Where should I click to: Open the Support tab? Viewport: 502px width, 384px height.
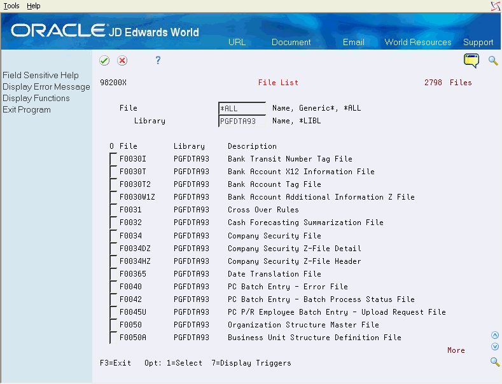click(x=478, y=42)
